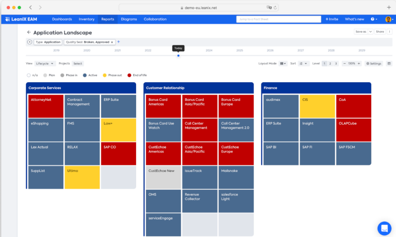Click the browser back arrow
Viewport: 396px width, 237px height.
click(31, 8)
